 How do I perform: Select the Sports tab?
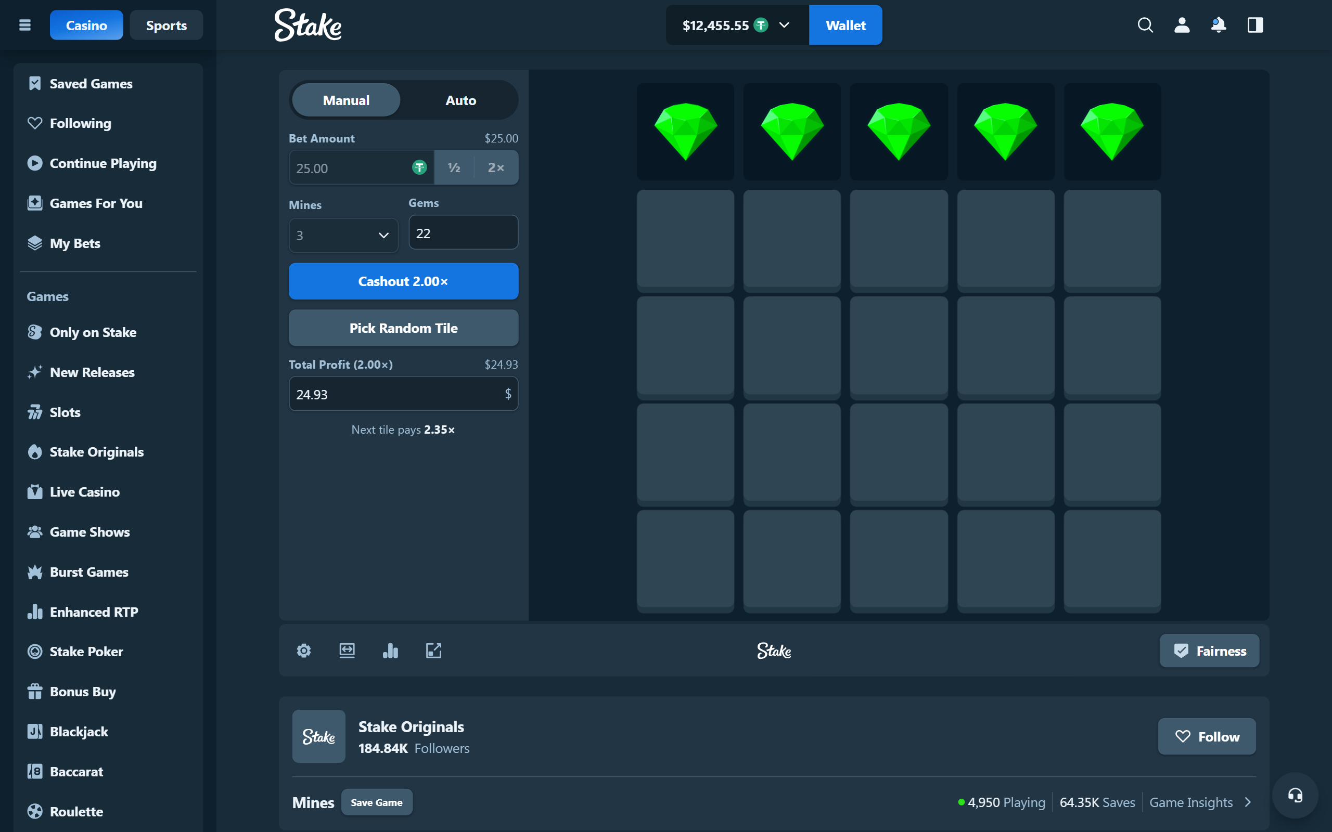pyautogui.click(x=166, y=25)
